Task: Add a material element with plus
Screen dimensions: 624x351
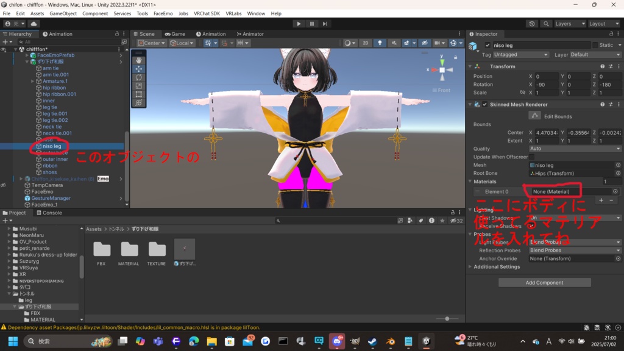Action: coord(601,200)
